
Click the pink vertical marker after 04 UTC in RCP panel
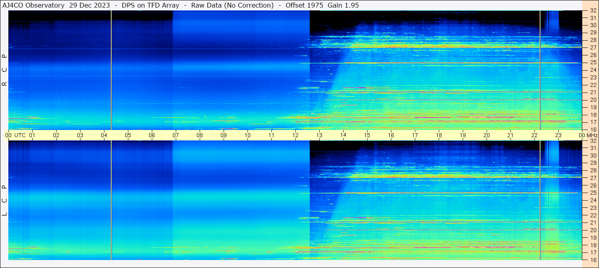(x=111, y=70)
